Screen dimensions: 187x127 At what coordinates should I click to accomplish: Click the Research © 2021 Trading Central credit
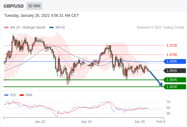160,28
